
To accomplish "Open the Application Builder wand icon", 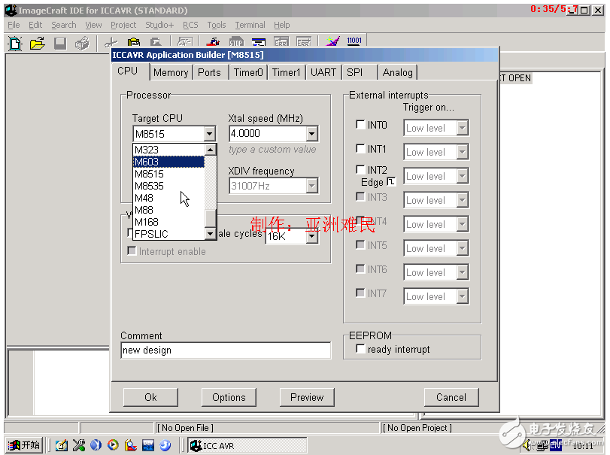I will coord(332,43).
